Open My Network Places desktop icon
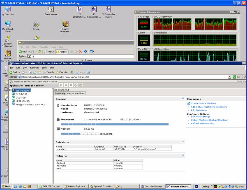 click(x=8, y=27)
